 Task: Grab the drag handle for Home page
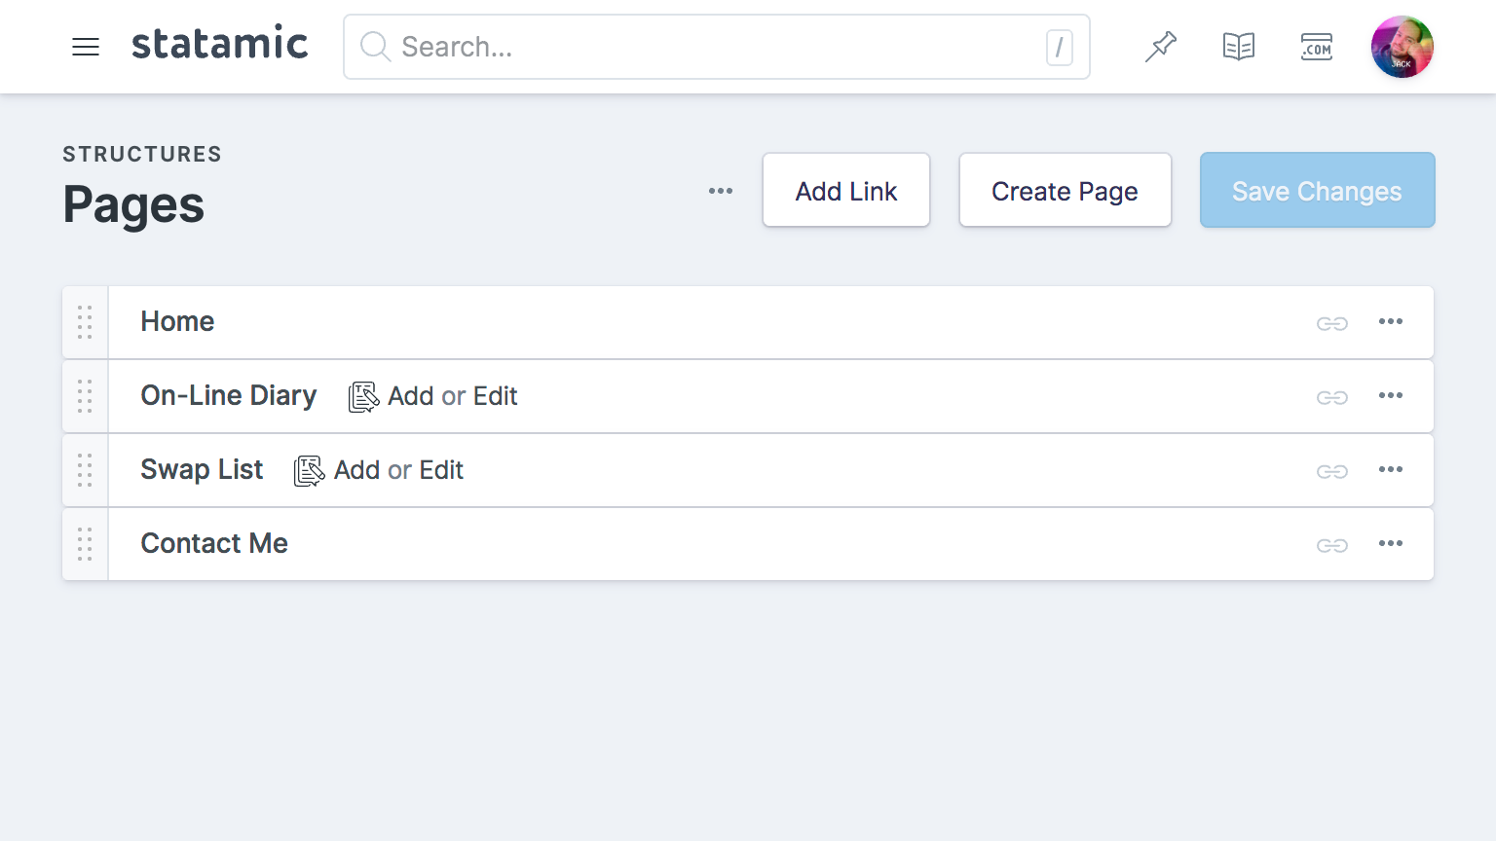[85, 322]
